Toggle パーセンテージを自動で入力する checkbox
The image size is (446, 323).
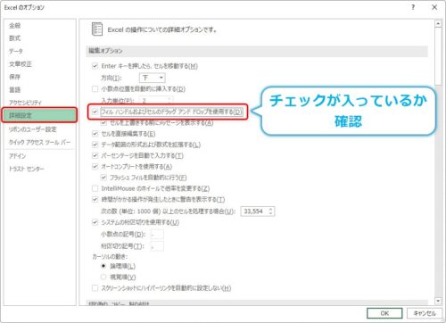point(95,155)
